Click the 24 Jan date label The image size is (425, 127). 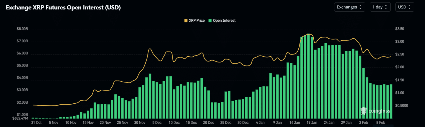[x=329, y=123]
